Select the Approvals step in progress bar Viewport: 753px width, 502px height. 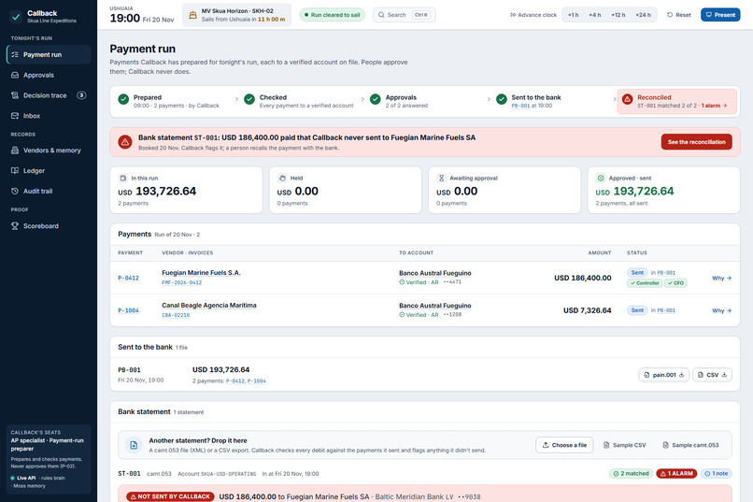[425, 101]
